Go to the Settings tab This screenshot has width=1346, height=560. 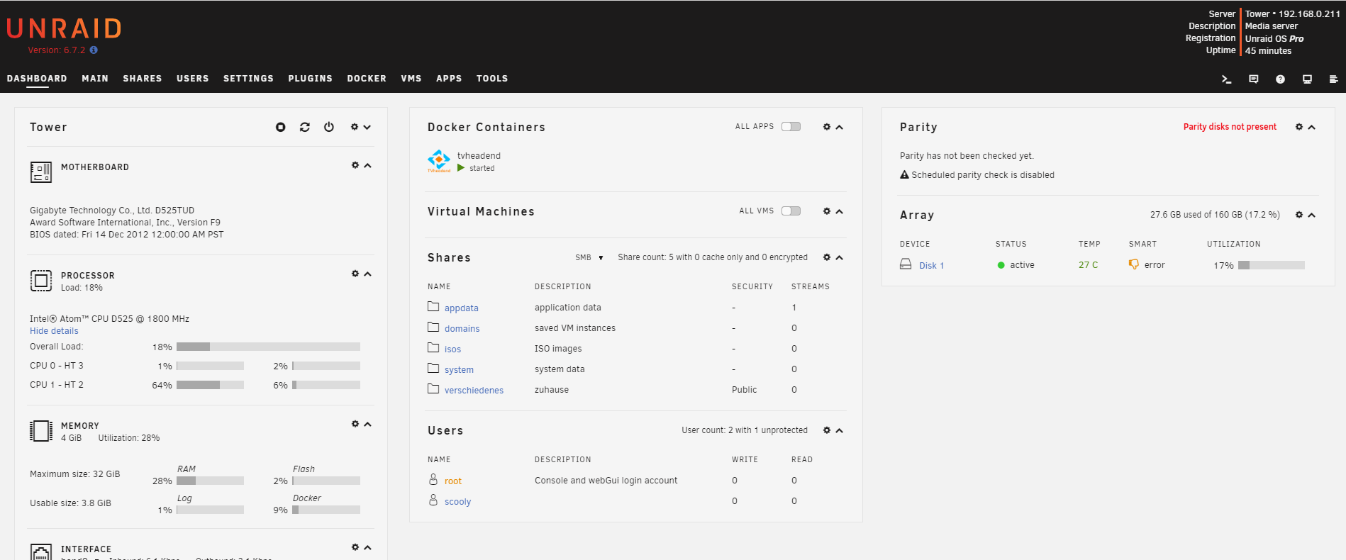[248, 79]
